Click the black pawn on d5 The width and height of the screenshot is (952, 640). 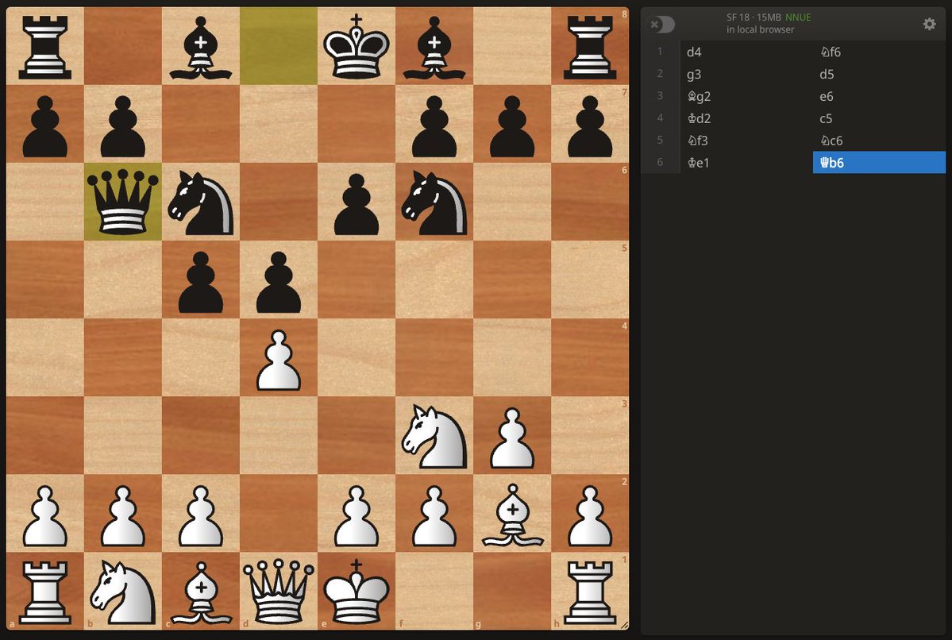coord(279,280)
